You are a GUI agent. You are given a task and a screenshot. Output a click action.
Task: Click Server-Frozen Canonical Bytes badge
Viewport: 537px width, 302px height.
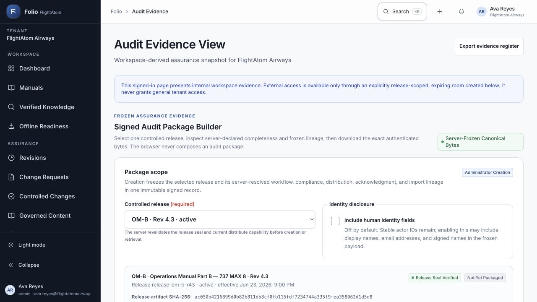(x=480, y=142)
